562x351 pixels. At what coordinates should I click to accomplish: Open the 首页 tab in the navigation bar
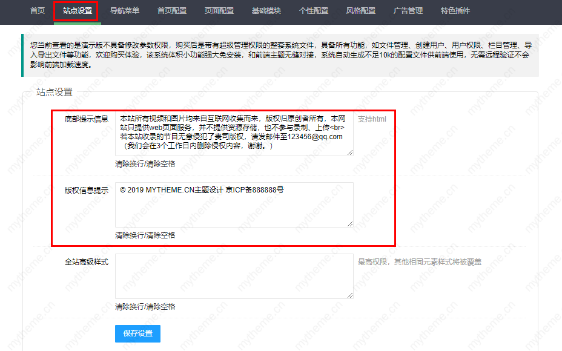coord(38,11)
